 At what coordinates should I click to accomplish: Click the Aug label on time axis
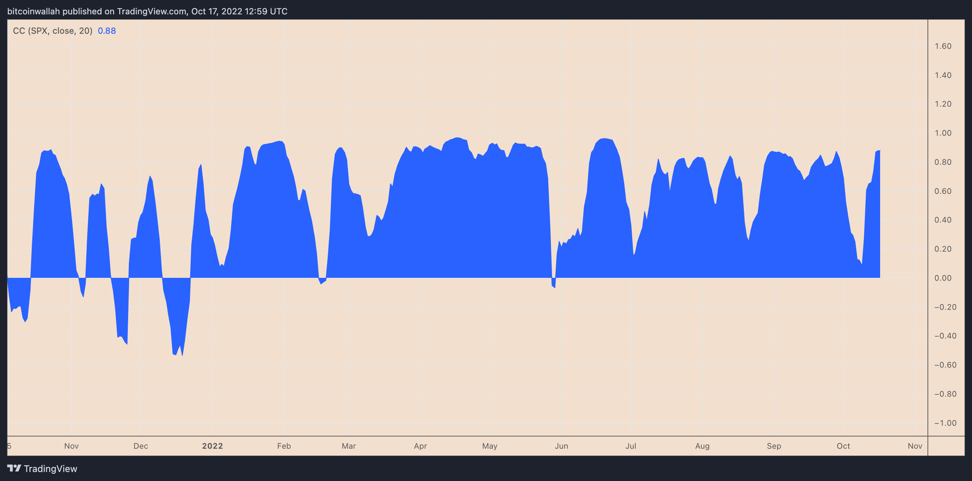point(702,446)
